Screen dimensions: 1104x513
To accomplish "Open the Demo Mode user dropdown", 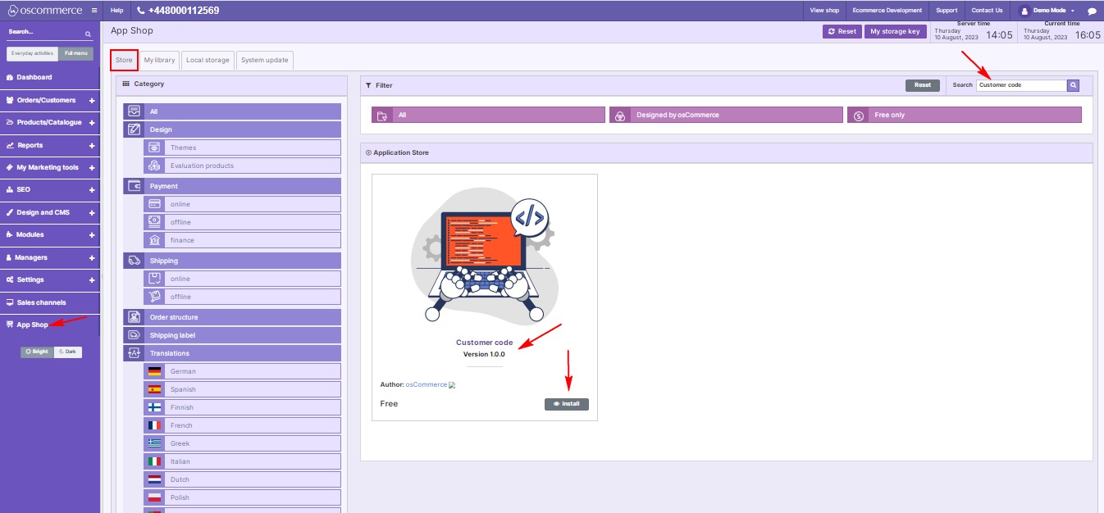I will 1047,11.
